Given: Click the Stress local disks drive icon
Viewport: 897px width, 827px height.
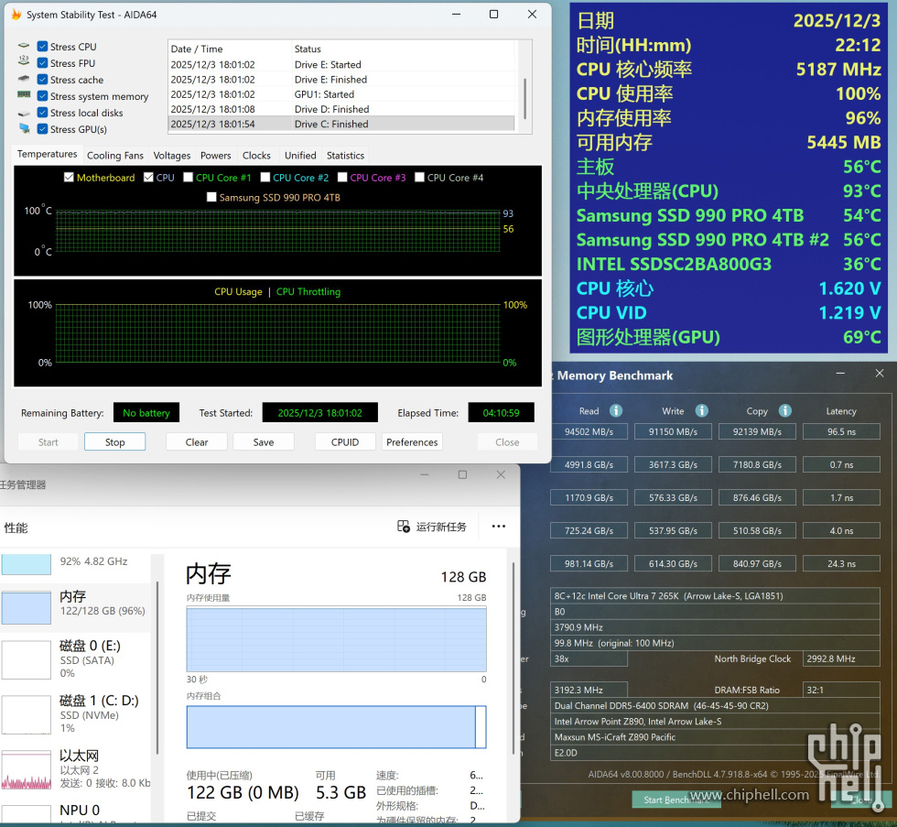Looking at the screenshot, I should coord(24,113).
